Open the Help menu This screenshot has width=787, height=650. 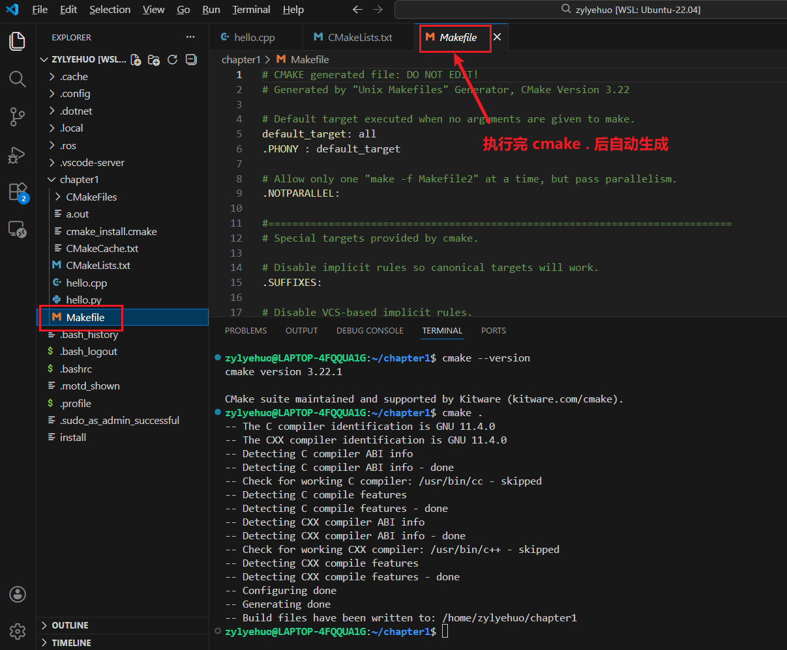[x=293, y=10]
